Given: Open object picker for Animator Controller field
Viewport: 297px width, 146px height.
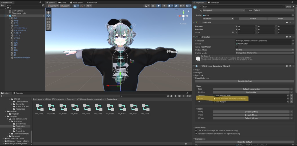Looking at the screenshot, I should click(x=293, y=41).
